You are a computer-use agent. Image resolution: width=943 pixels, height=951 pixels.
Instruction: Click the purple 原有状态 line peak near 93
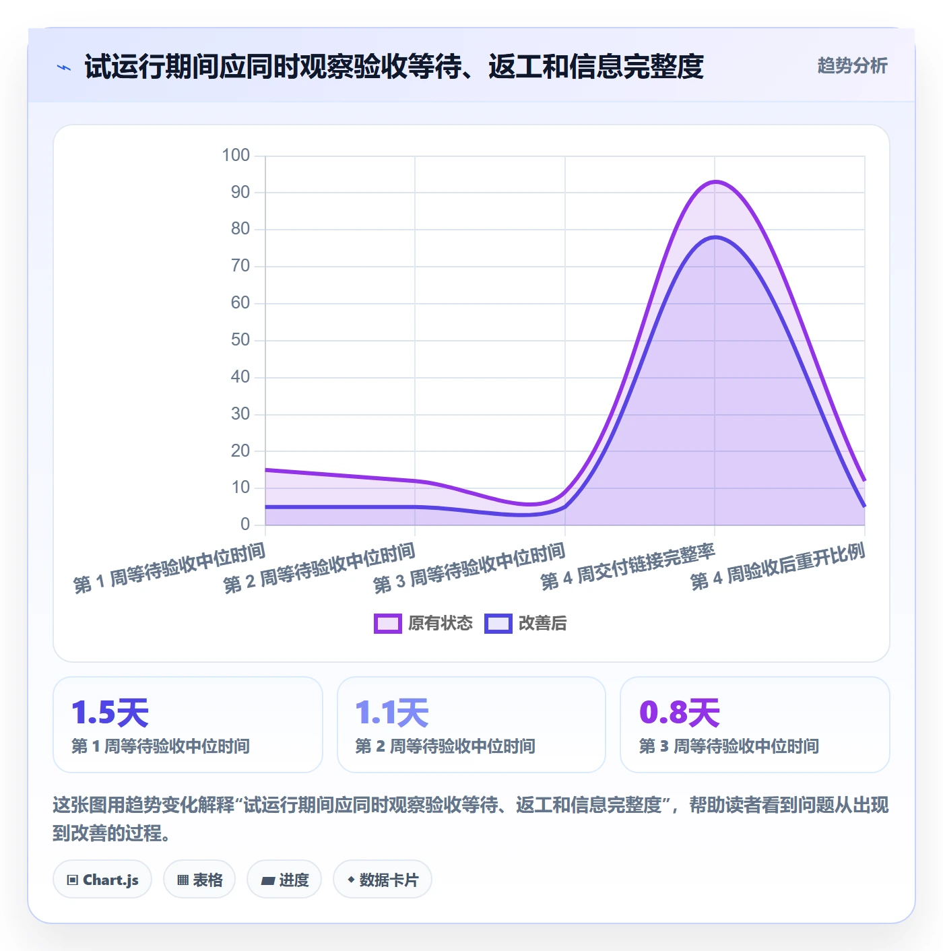click(715, 182)
